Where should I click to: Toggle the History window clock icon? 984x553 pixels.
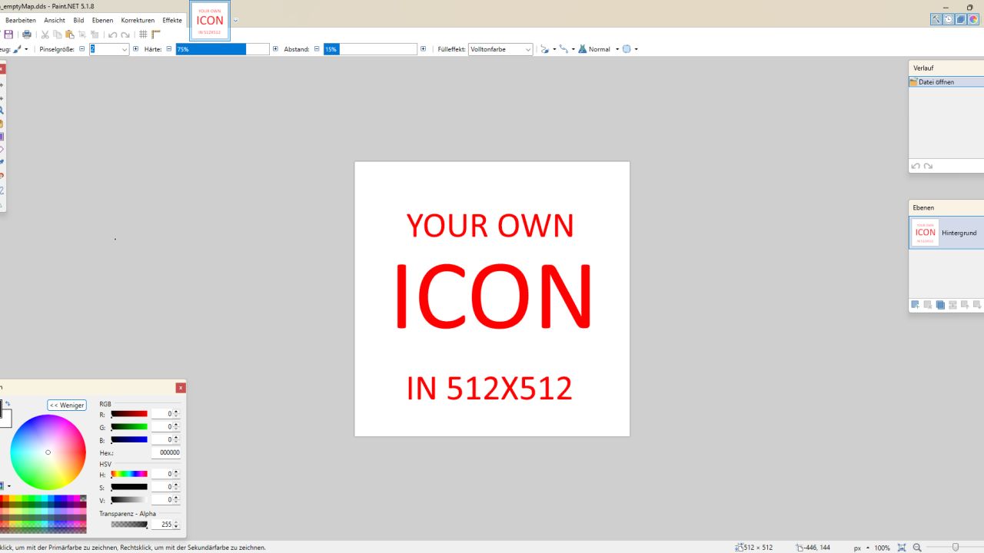coord(949,20)
